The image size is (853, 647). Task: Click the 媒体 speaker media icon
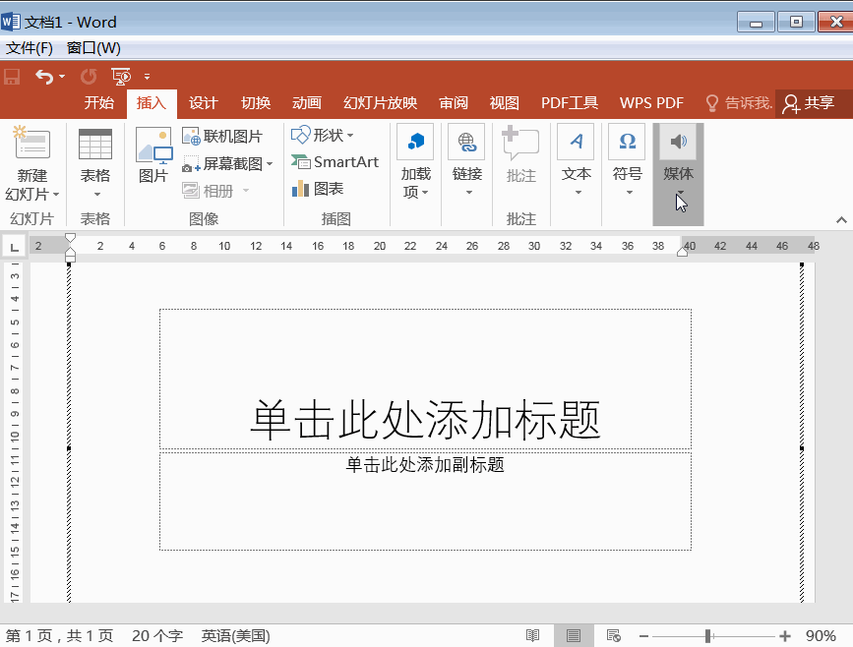tap(678, 142)
